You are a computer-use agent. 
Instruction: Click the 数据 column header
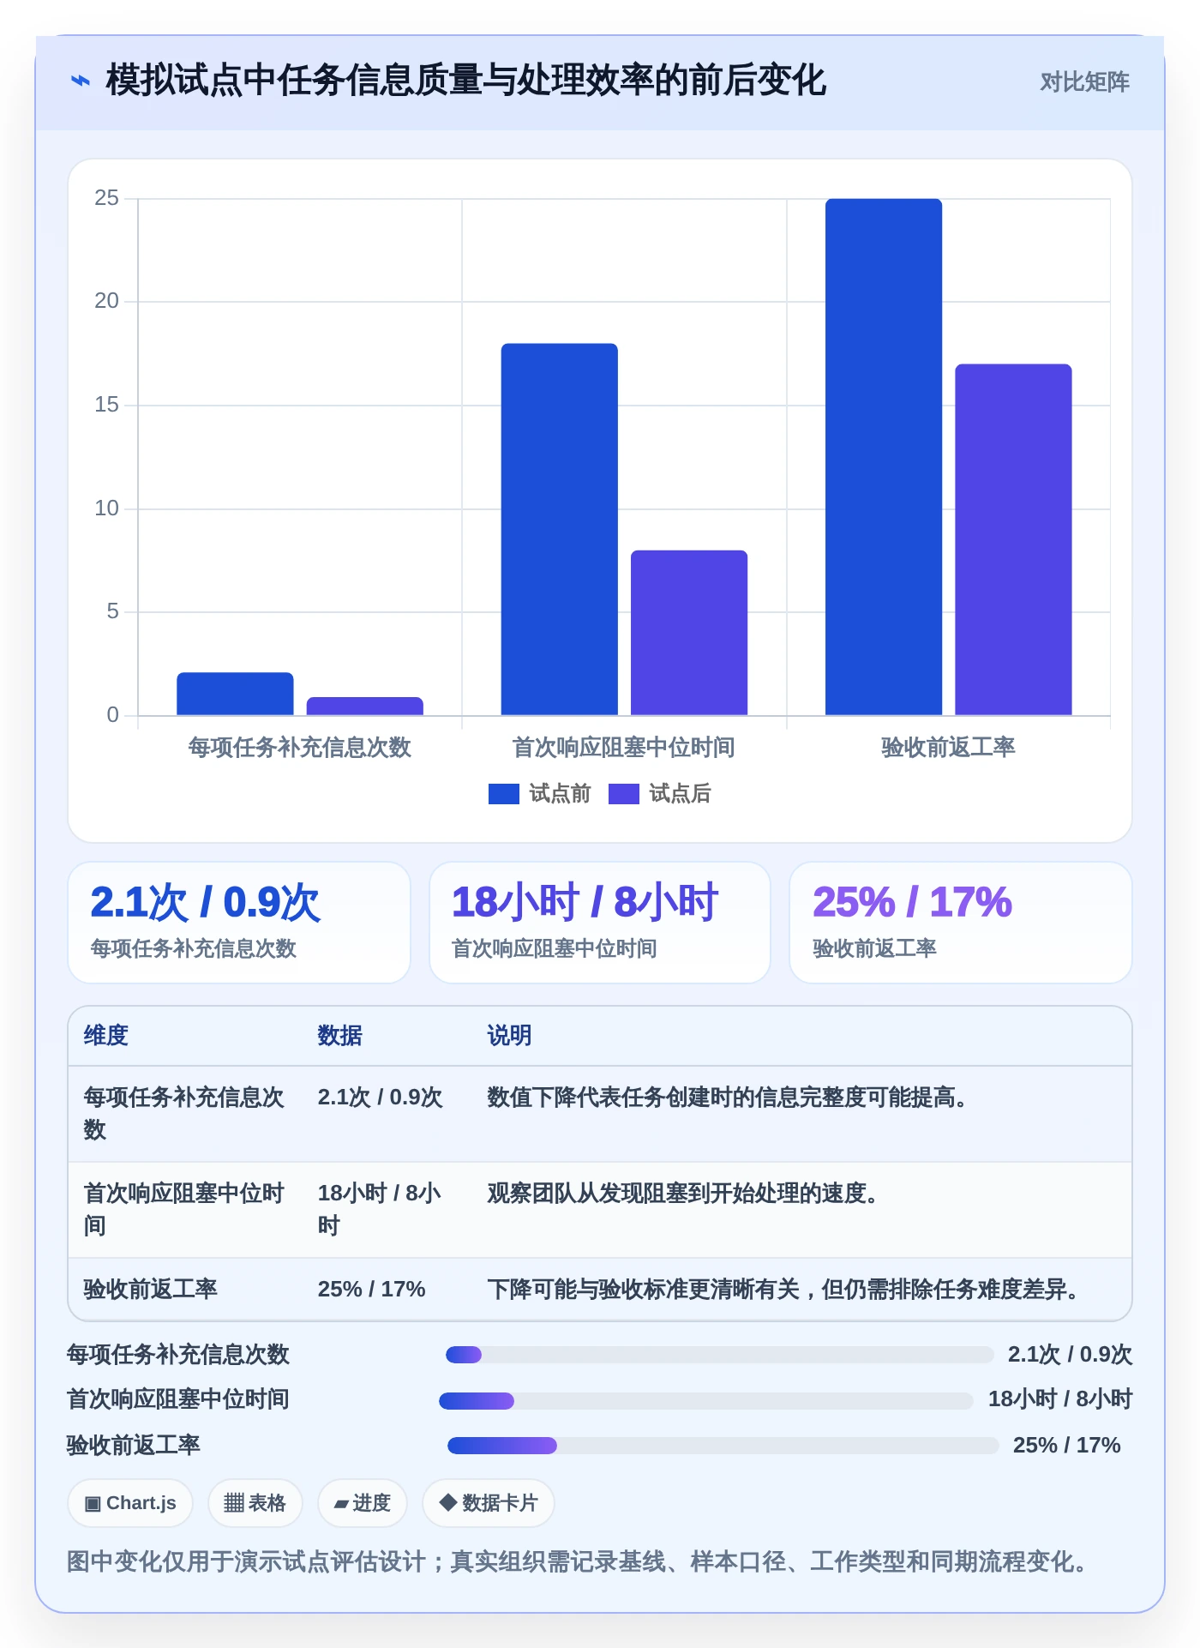[340, 1036]
